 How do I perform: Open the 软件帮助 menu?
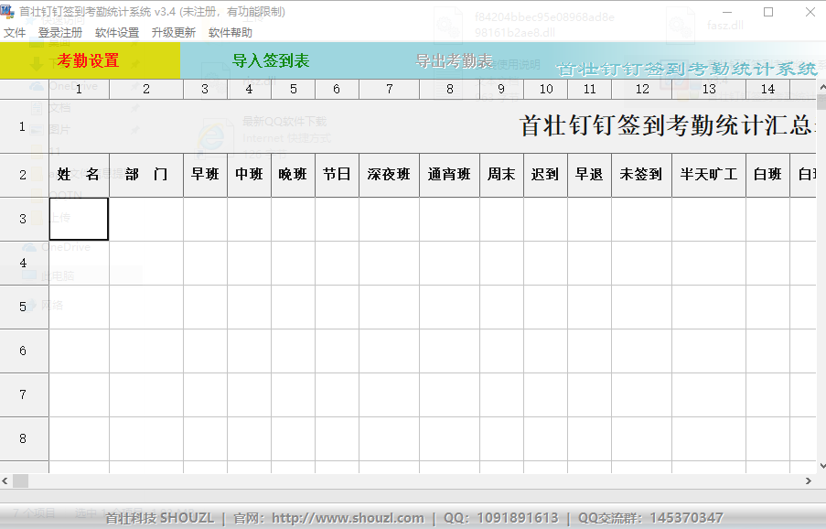click(231, 32)
